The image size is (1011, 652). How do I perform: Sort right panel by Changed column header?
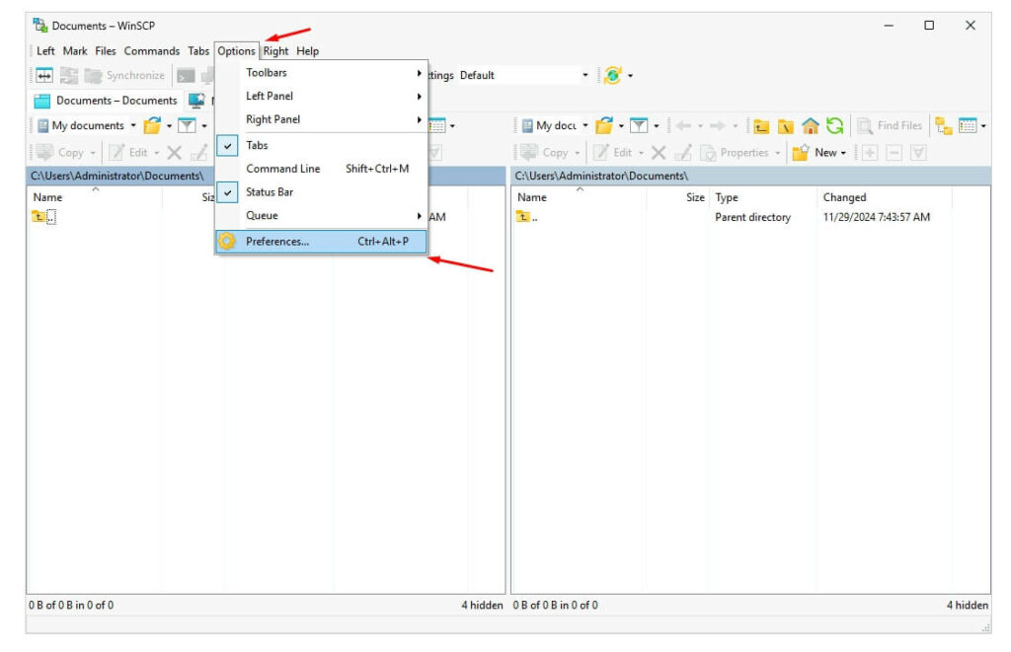pyautogui.click(x=884, y=197)
